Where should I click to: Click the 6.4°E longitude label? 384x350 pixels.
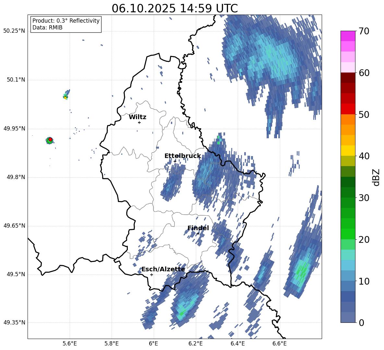[x=237, y=344]
